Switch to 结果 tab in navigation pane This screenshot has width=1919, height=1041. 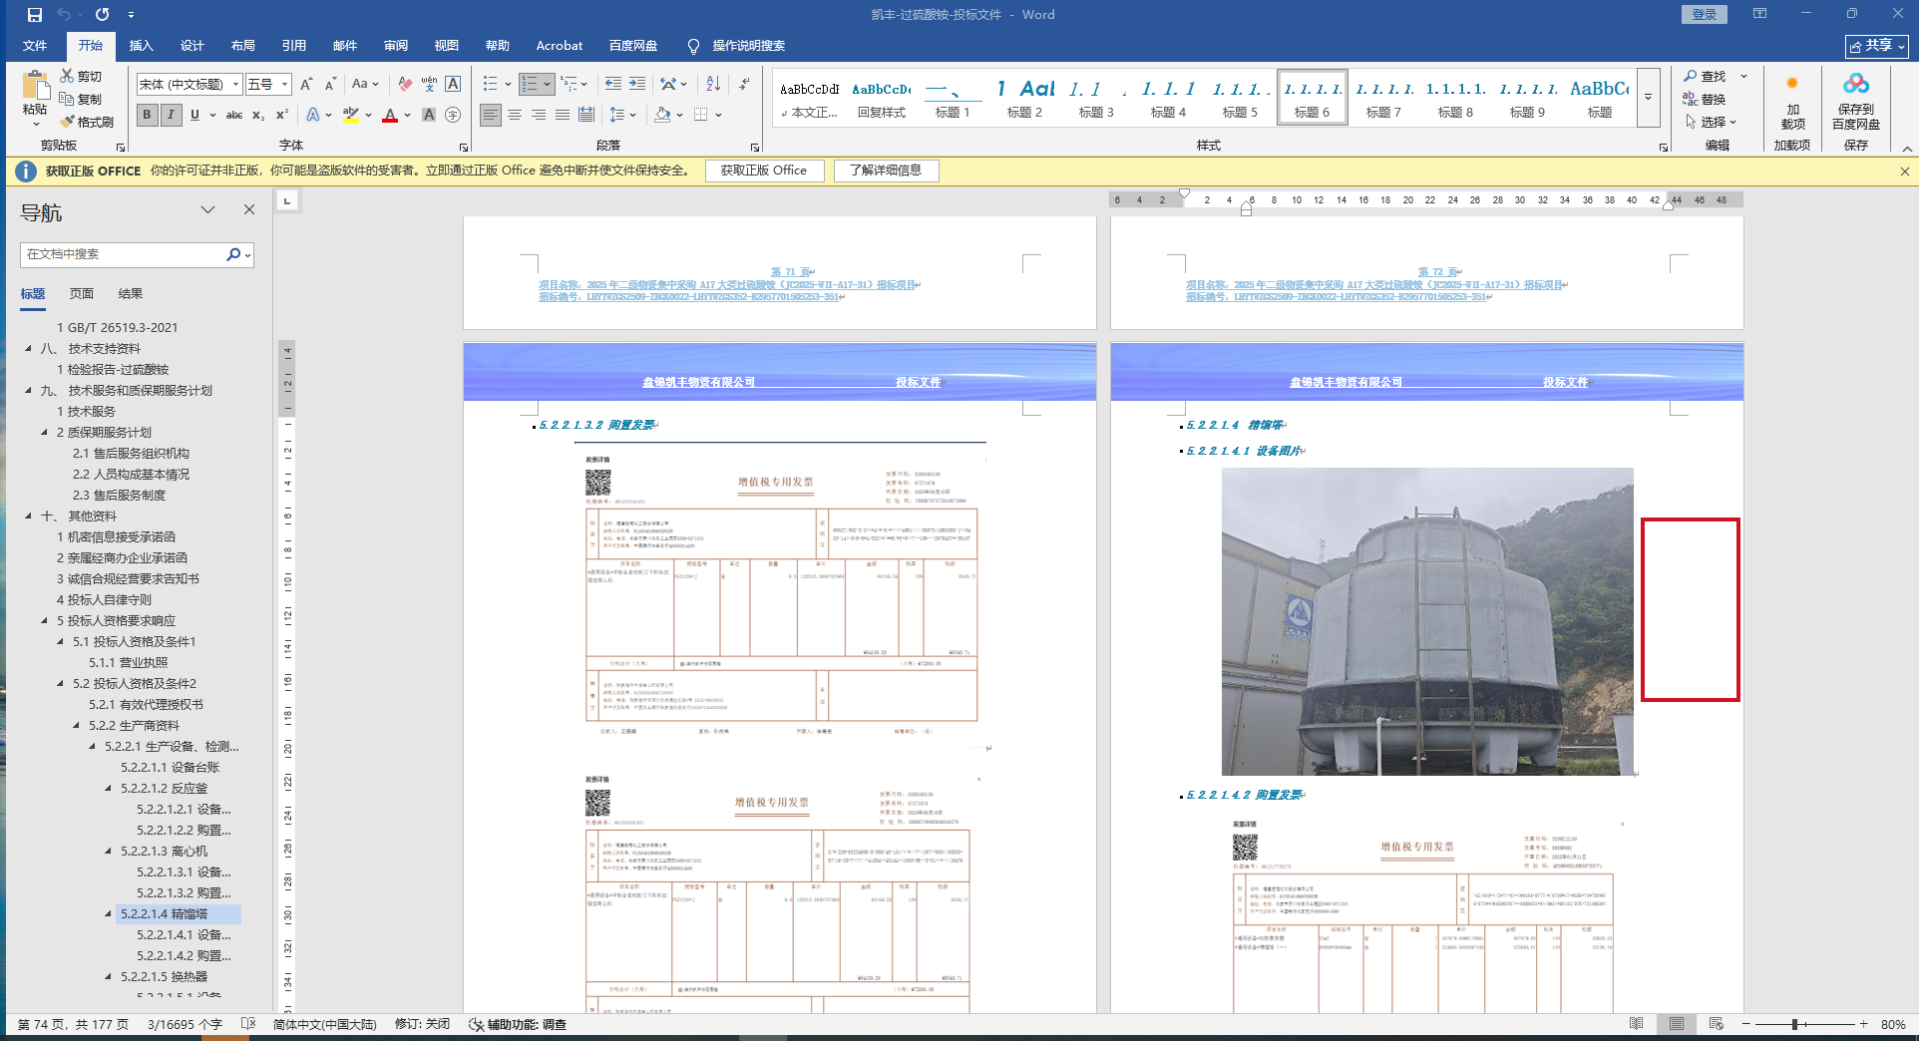click(x=131, y=294)
